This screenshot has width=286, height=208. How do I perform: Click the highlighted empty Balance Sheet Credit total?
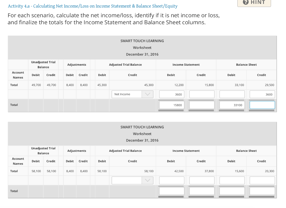click(x=262, y=104)
